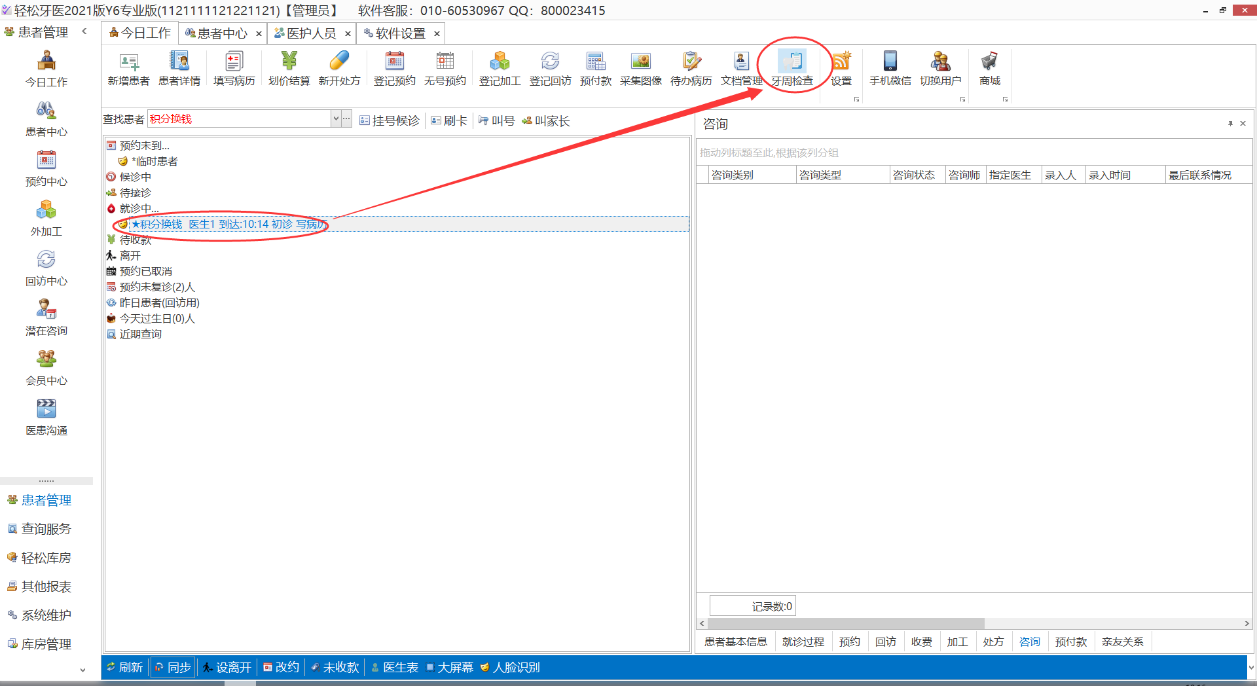Viewport: 1257px width, 686px height.
Task: Click the ellipsis button beside patient search
Action: pos(347,118)
